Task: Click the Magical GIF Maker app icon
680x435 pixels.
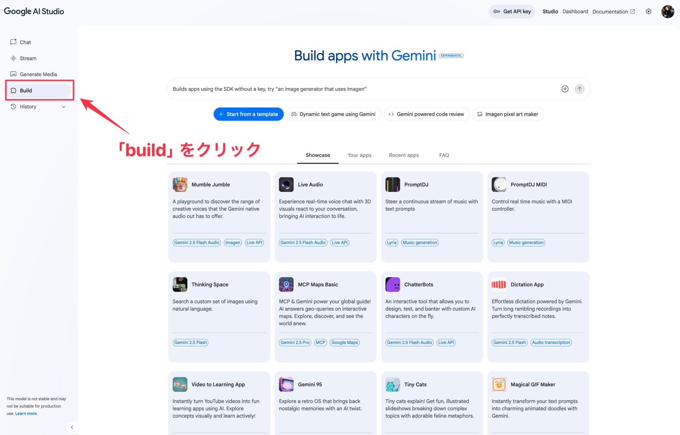Action: (x=499, y=384)
